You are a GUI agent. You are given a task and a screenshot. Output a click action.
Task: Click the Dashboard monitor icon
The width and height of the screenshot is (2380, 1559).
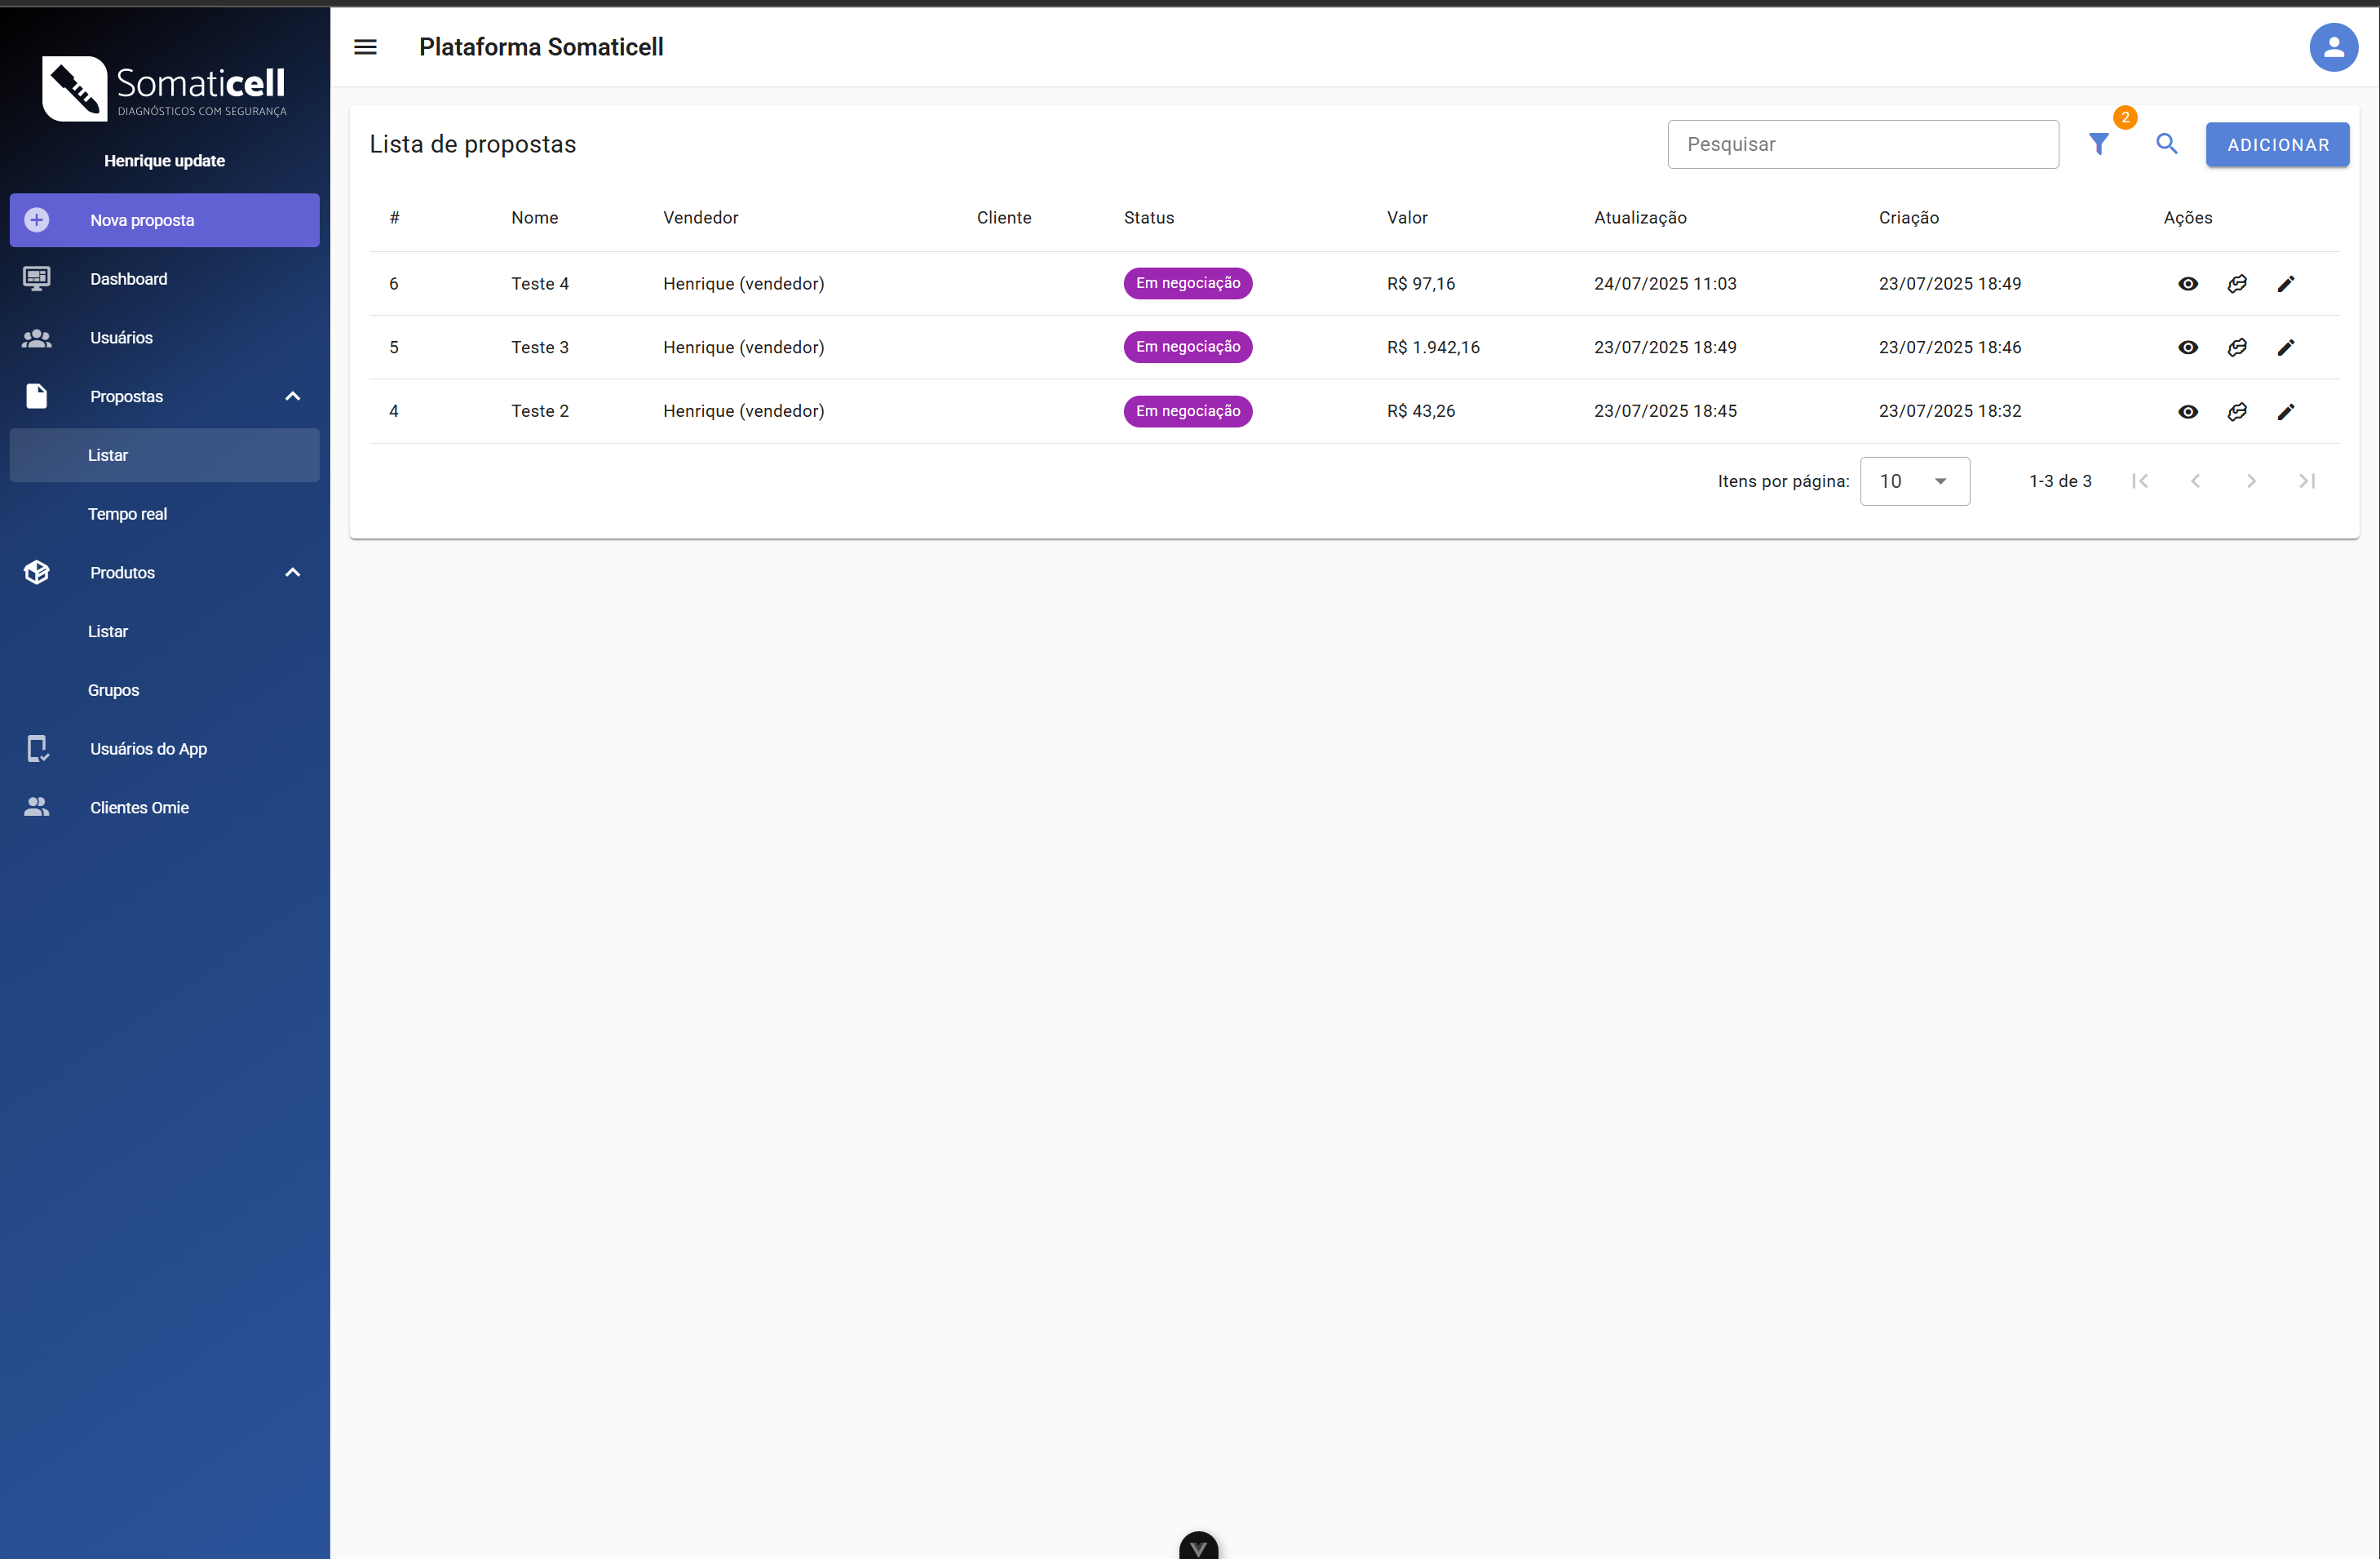point(37,279)
